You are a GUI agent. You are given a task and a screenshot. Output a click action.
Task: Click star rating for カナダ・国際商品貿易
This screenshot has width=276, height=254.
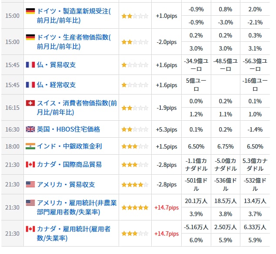coord(135,165)
